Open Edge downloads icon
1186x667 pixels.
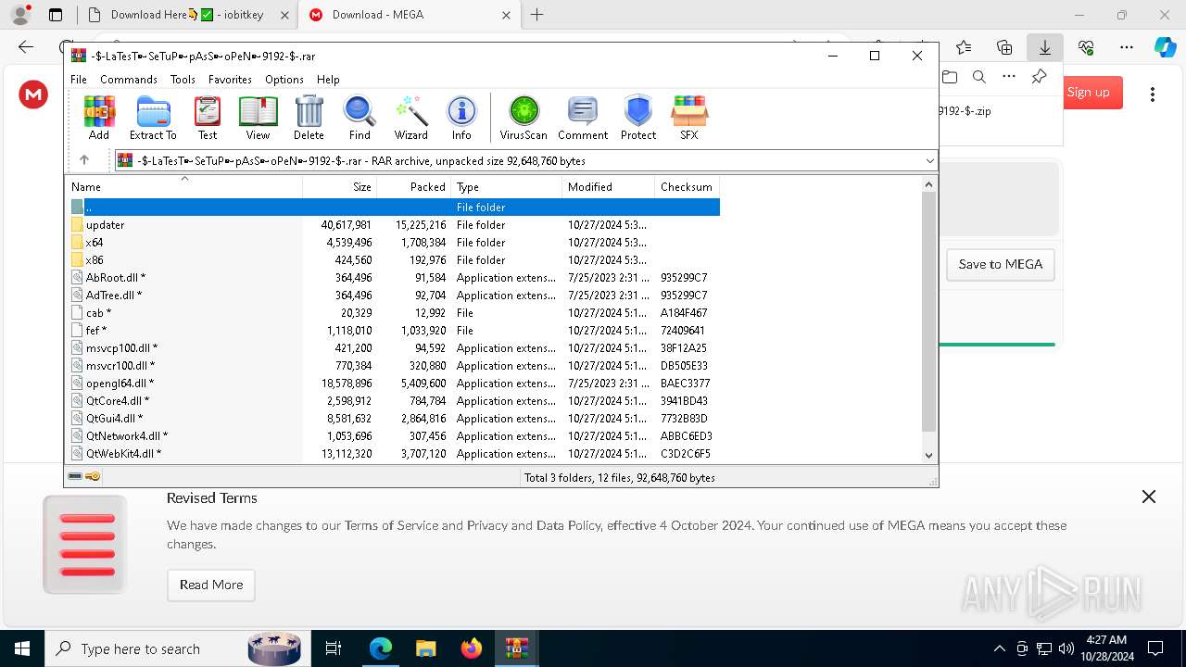point(1045,47)
